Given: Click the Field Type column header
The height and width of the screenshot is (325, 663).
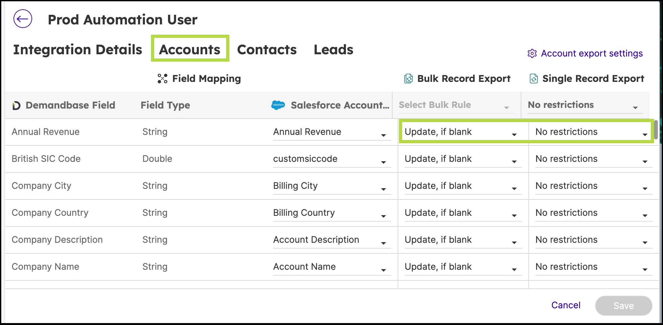Looking at the screenshot, I should tap(165, 105).
